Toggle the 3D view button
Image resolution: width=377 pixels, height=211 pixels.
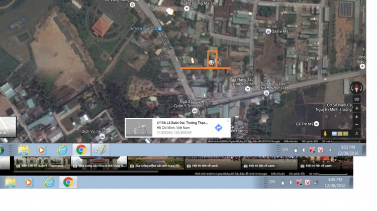[x=356, y=99]
